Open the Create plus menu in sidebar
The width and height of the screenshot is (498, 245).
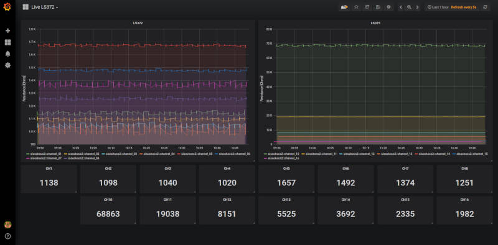click(x=8, y=31)
